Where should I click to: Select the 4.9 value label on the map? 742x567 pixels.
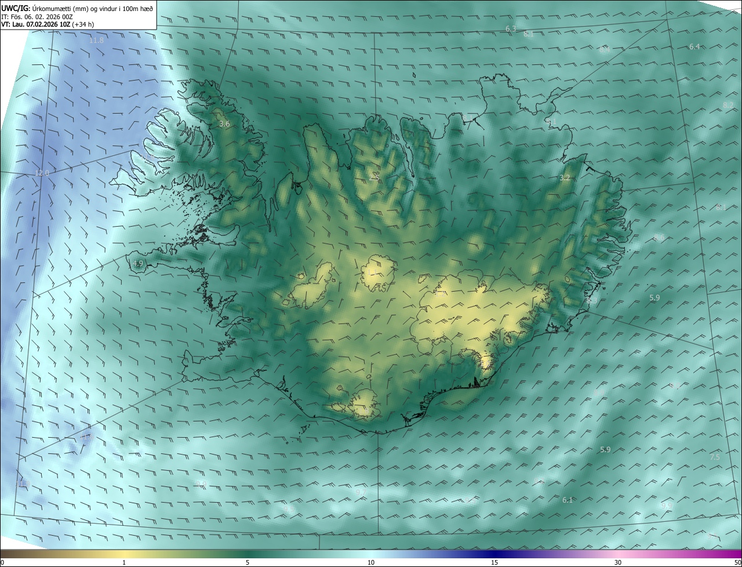coord(137,263)
